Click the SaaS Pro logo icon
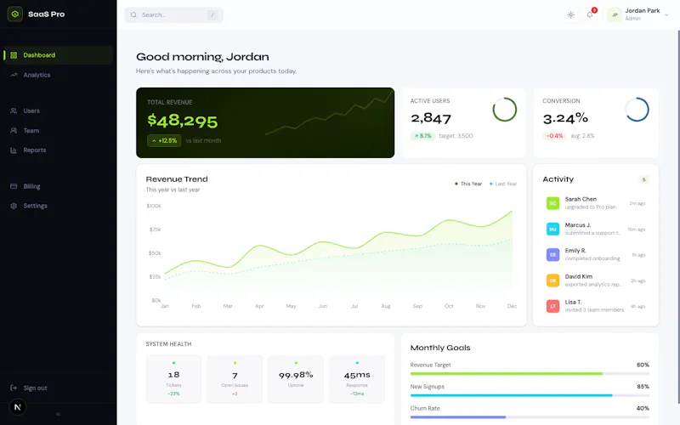The width and height of the screenshot is (680, 425). [x=14, y=14]
